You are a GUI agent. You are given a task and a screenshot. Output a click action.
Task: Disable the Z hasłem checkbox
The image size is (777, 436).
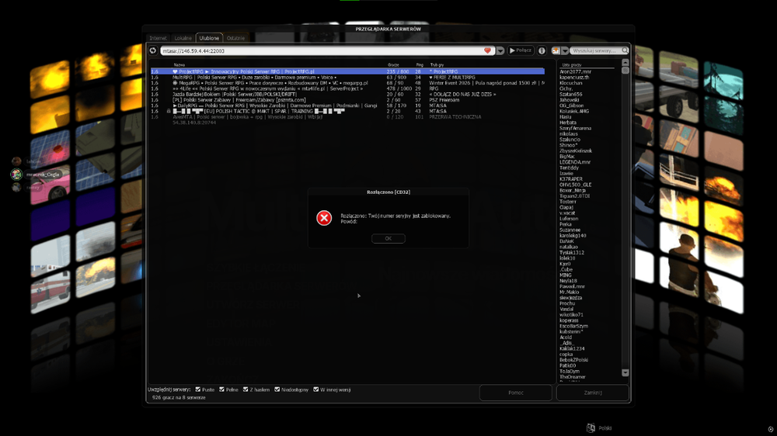(246, 389)
